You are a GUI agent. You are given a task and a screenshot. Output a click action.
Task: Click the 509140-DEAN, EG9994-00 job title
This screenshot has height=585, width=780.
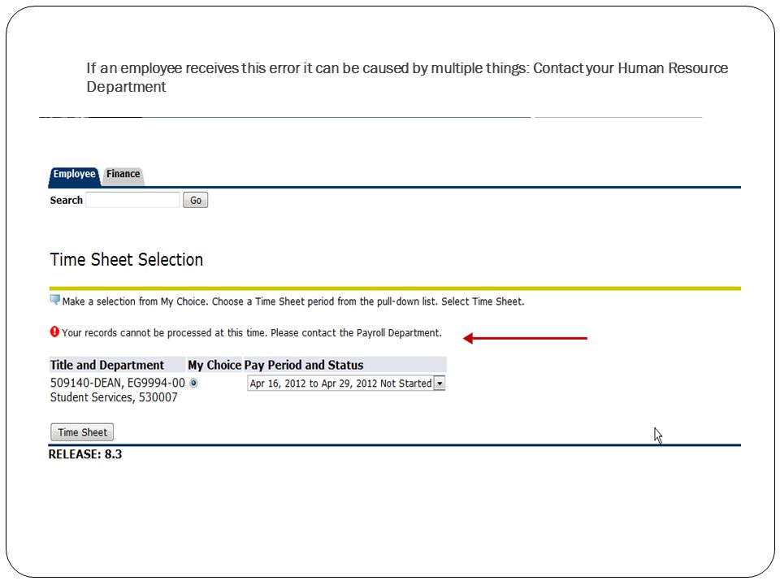click(x=117, y=383)
